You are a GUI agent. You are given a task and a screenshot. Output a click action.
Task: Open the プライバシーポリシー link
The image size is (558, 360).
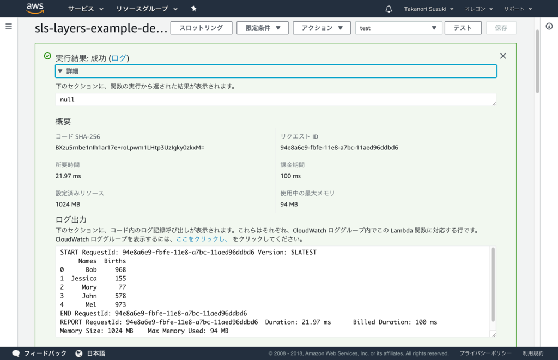coord(486,353)
